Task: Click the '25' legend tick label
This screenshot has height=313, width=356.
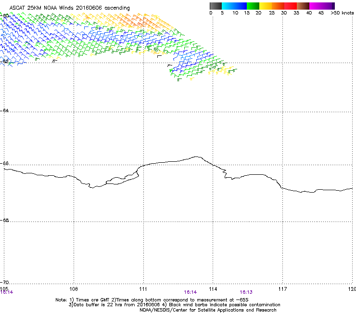Action: (272, 13)
